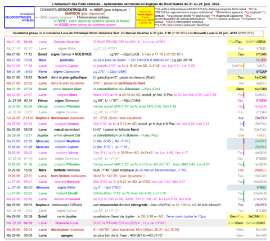Select the 'Lune conjoint Elnath' row
This screenshot has height=241, width=270.
click(x=136, y=193)
